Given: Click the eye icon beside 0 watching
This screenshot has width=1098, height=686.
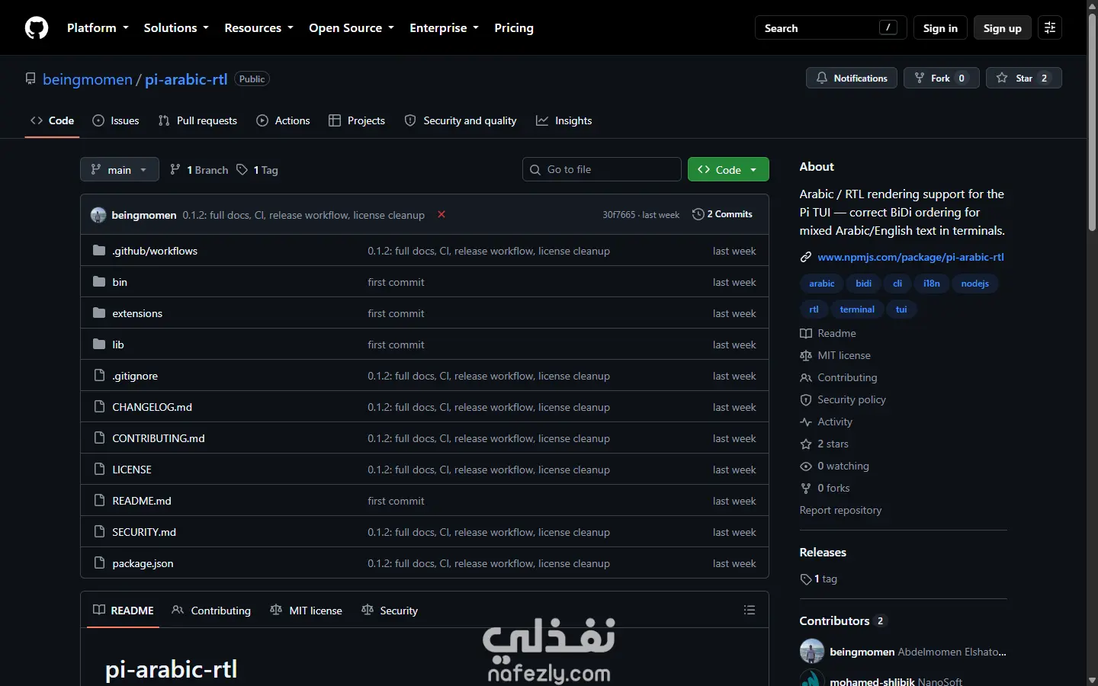Looking at the screenshot, I should [806, 466].
